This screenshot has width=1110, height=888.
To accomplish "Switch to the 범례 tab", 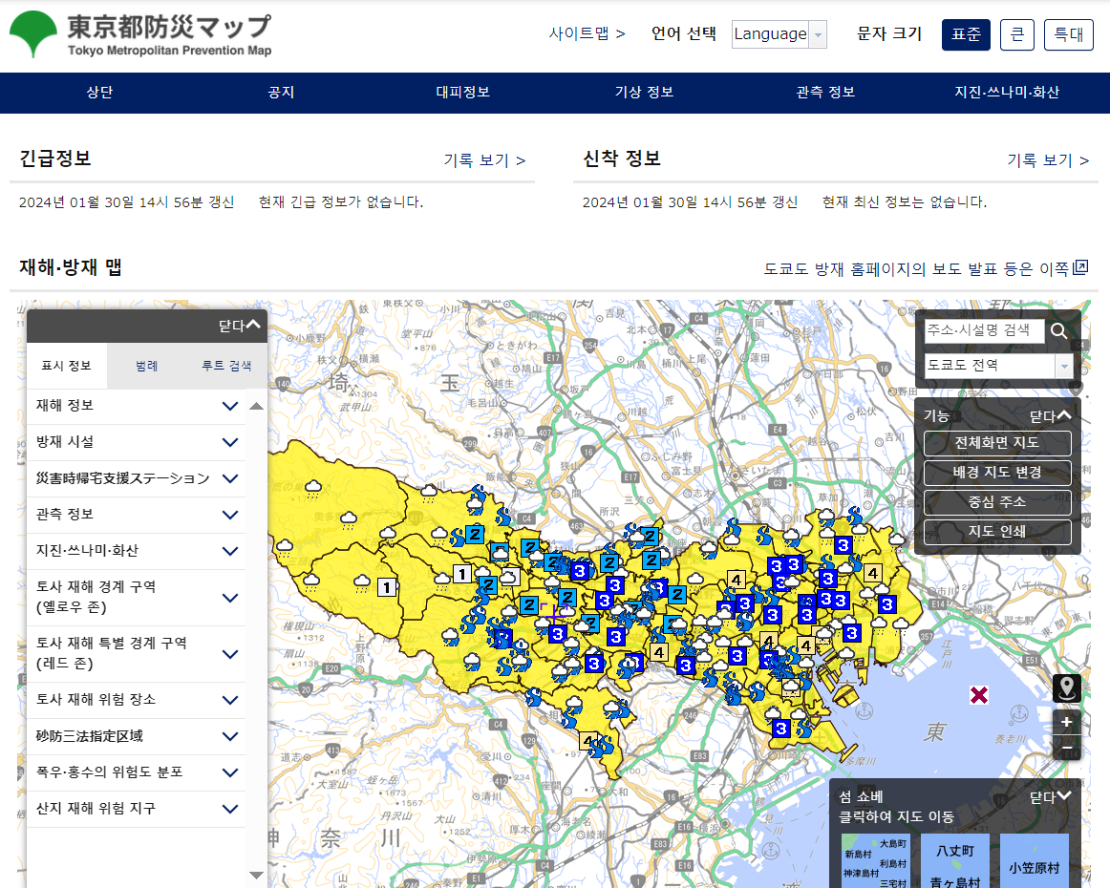I will point(147,366).
